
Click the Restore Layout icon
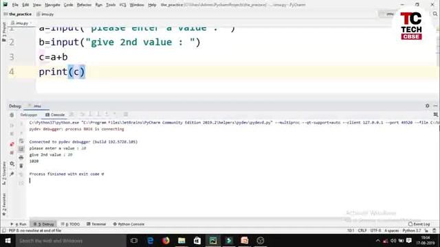tap(435, 115)
